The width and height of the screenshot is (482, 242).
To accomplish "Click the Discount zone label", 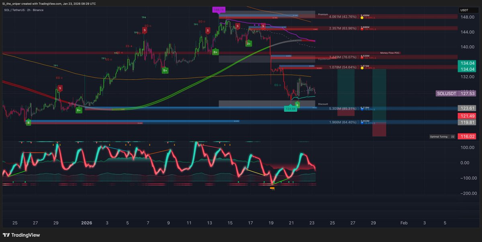I will pyautogui.click(x=323, y=104).
